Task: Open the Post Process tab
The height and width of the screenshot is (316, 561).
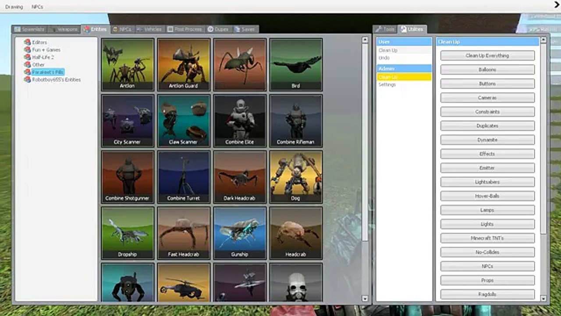Action: click(x=185, y=29)
